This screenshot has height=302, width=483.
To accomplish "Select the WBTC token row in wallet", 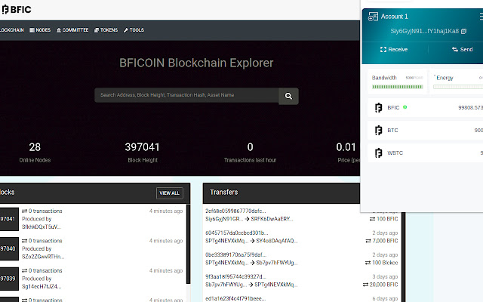I will 426,153.
